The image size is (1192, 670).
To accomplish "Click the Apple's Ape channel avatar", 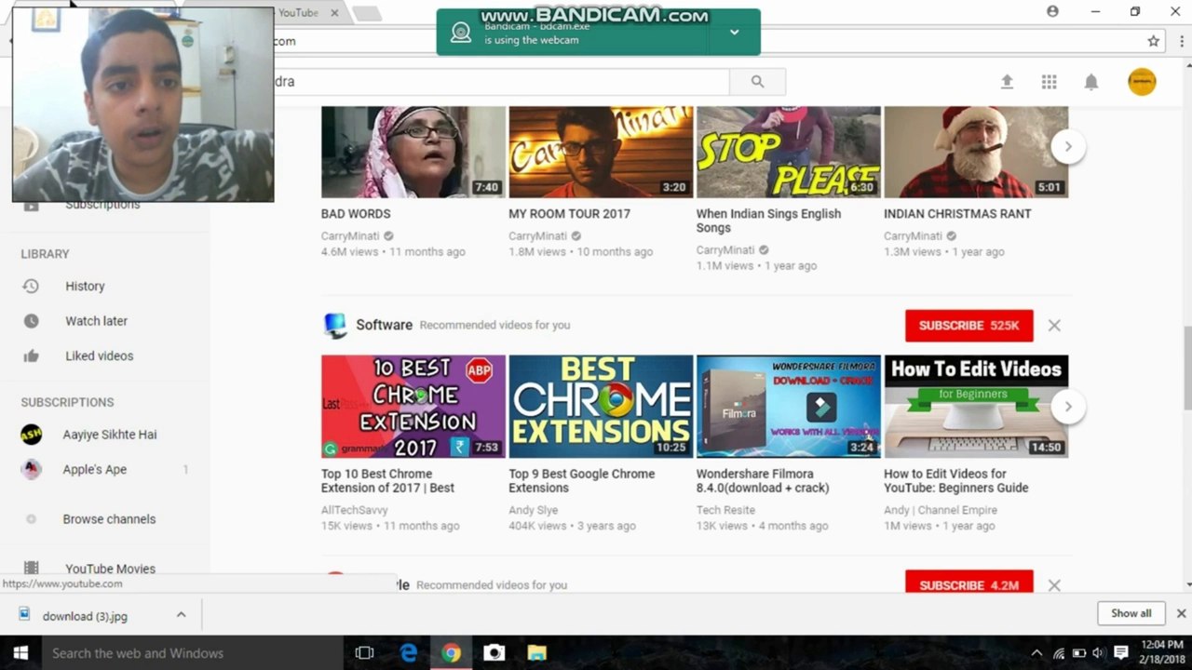I will pyautogui.click(x=32, y=470).
